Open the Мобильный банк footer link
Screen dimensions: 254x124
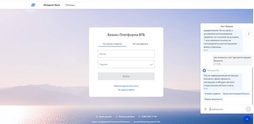(126, 117)
